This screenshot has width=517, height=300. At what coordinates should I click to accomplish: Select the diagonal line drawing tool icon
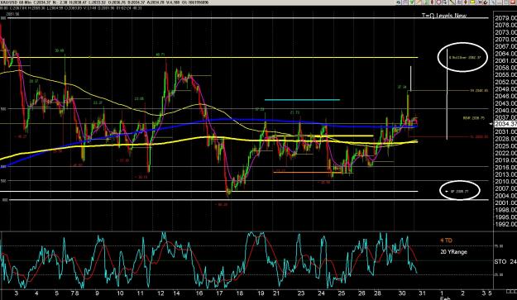tap(452, 2)
